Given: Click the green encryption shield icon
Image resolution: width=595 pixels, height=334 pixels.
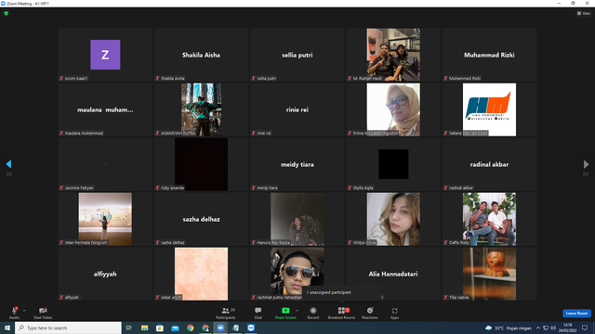Looking at the screenshot, I should click(7, 13).
